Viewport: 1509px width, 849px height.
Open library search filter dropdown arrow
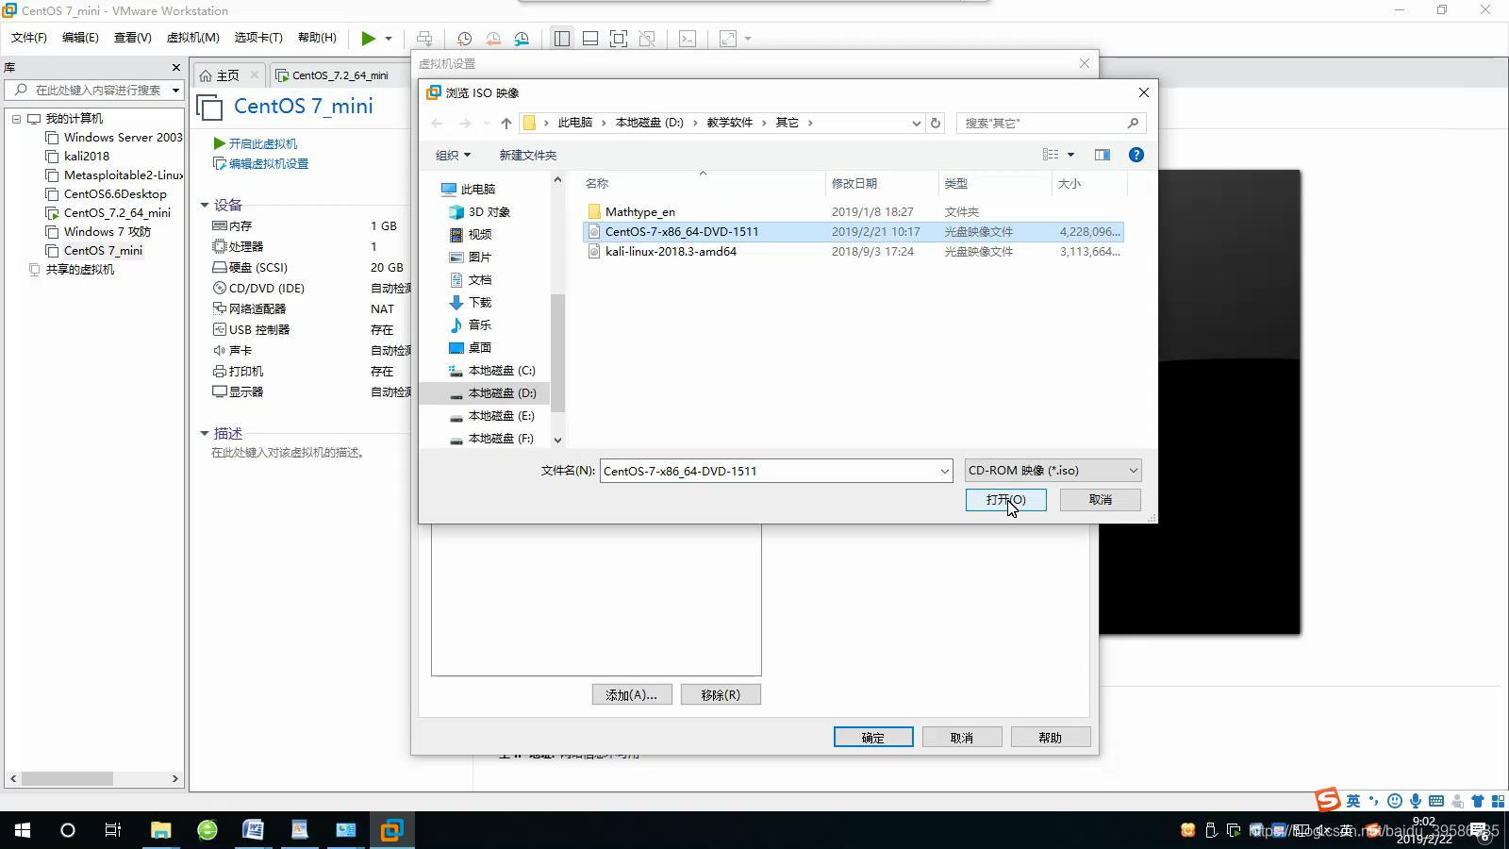click(x=175, y=91)
